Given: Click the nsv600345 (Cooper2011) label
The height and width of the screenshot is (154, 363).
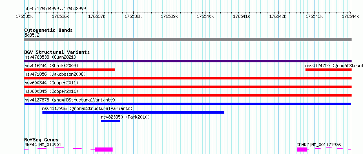Looking at the screenshot, I should pyautogui.click(x=51, y=91).
